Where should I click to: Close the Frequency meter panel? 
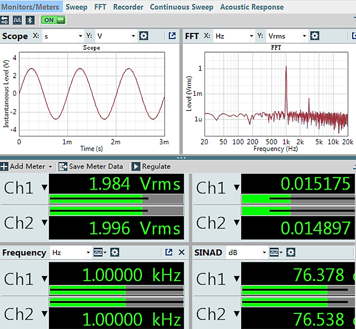tap(182, 252)
